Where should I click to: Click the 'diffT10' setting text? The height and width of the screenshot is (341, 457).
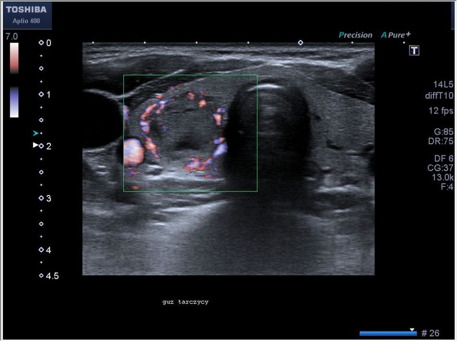[x=439, y=95]
